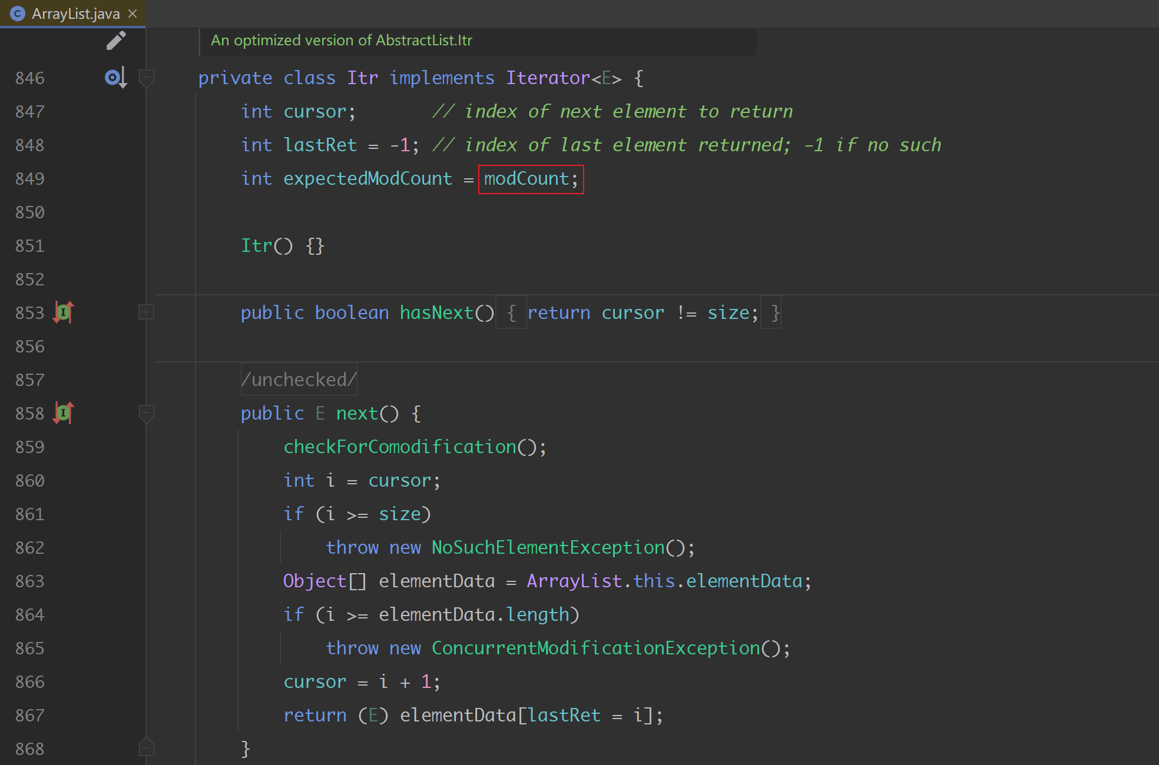Click the rendered doc comment about AbstractList.Itr

tap(342, 41)
